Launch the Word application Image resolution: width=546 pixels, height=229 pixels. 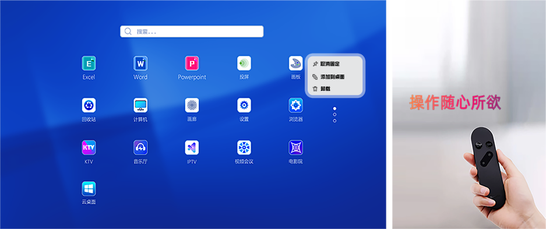[x=140, y=64]
